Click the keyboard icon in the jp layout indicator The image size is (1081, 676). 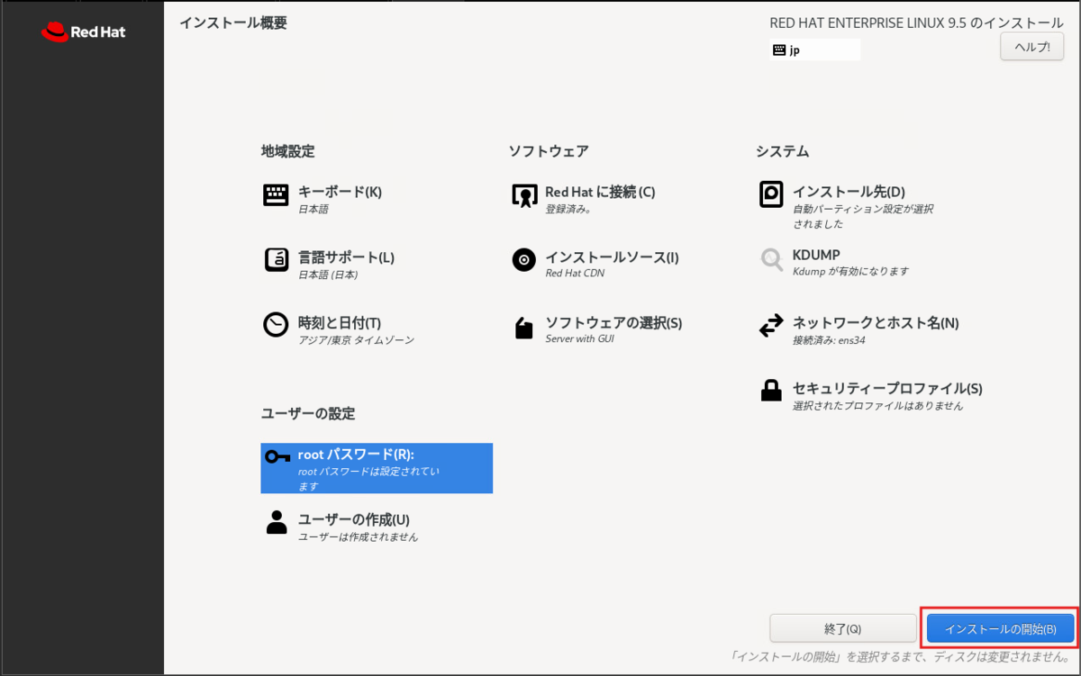coord(779,50)
